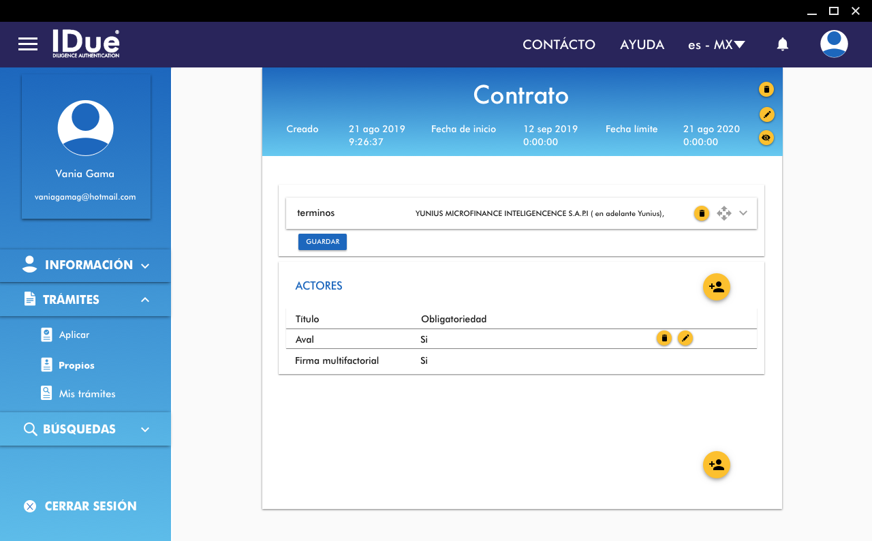Expand the terminos row chevron
Viewport: 872px width, 541px height.
[x=743, y=213]
